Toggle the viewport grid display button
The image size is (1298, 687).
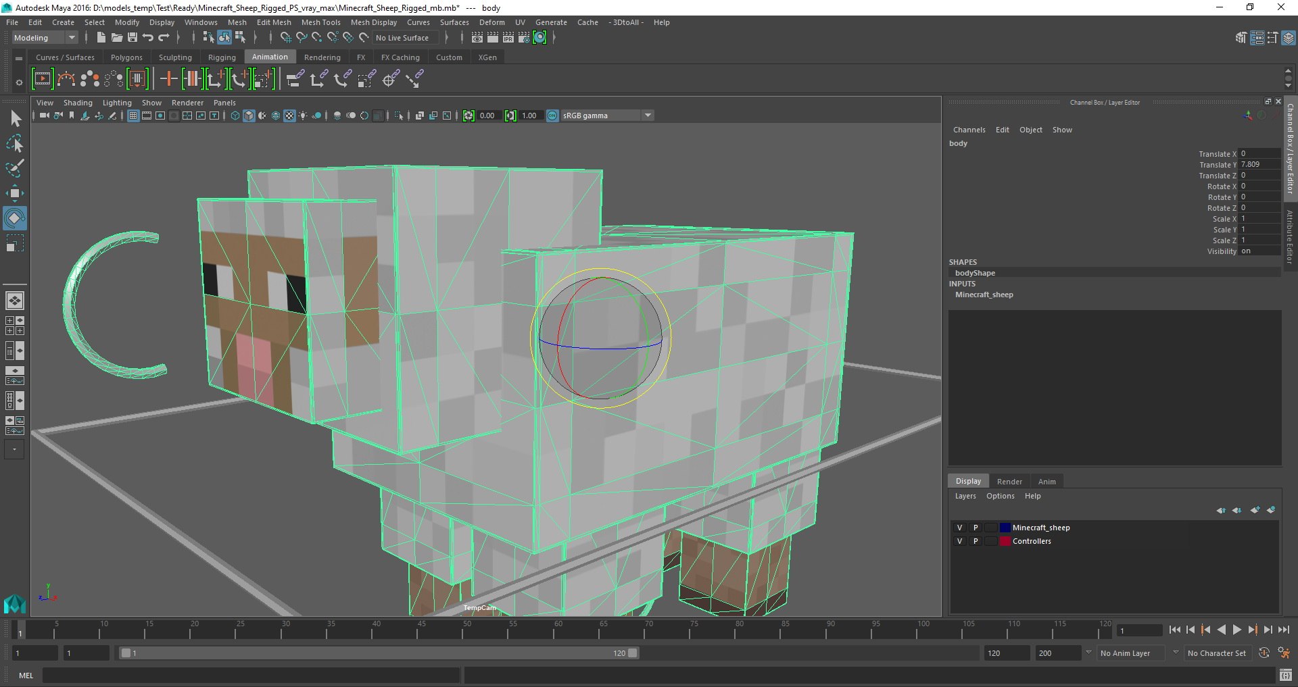tap(133, 116)
